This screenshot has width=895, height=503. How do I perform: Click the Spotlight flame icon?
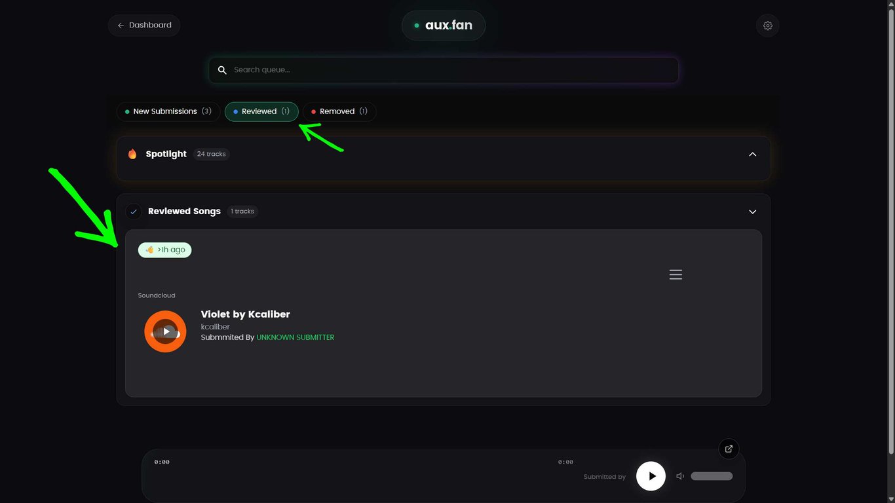coord(132,154)
